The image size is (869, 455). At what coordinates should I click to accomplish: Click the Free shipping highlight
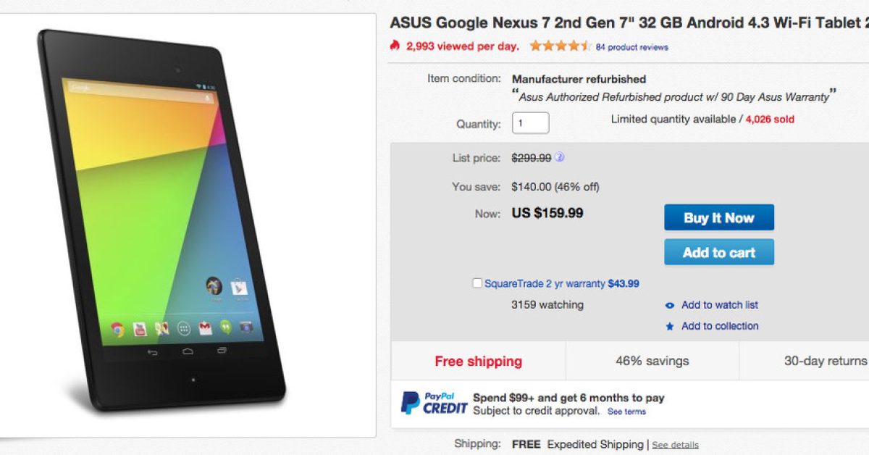coord(478,361)
